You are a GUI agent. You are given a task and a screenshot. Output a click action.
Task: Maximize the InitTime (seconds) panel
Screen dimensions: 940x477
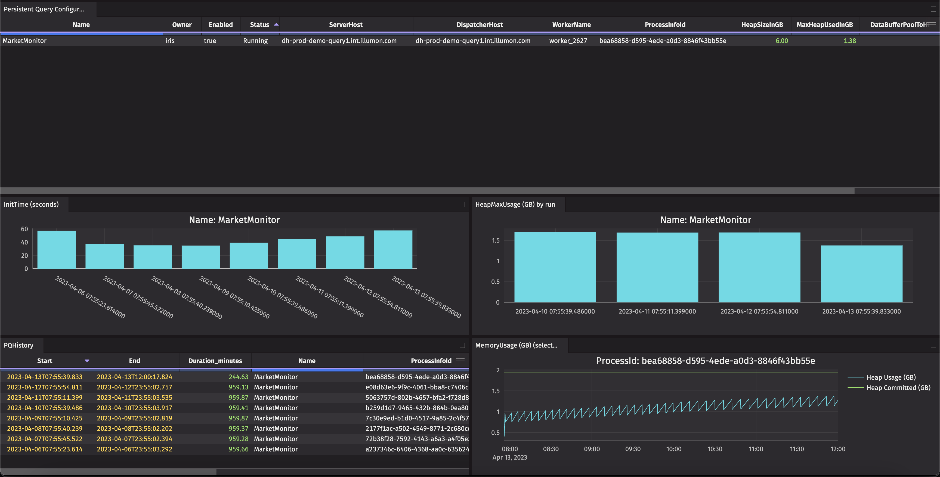[462, 205]
